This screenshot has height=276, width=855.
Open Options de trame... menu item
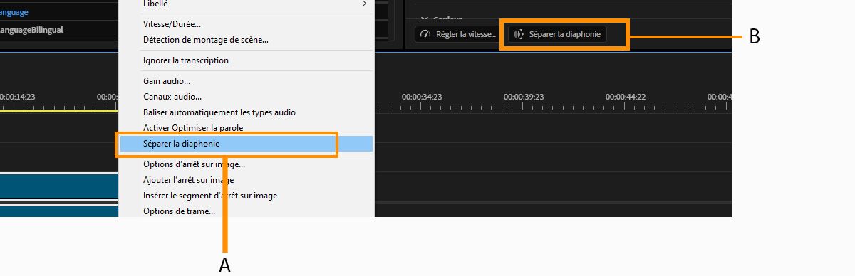point(246,211)
